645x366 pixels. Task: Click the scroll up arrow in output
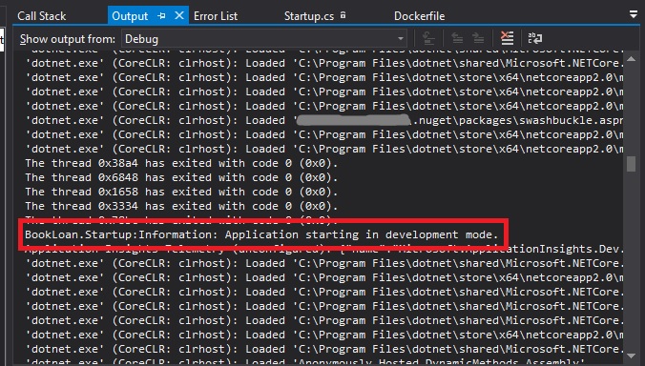[x=631, y=59]
